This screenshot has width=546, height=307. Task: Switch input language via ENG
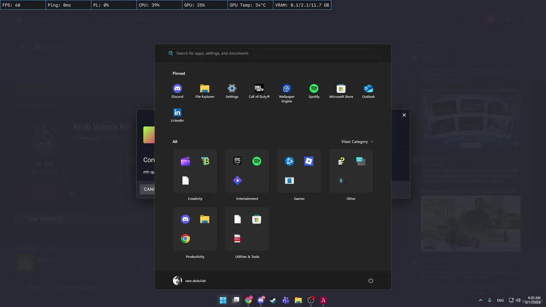tap(500, 300)
